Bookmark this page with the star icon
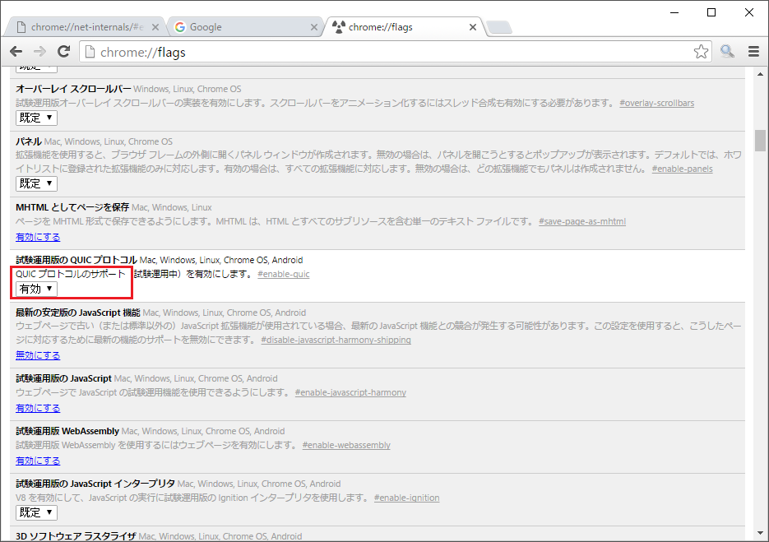 click(x=700, y=52)
